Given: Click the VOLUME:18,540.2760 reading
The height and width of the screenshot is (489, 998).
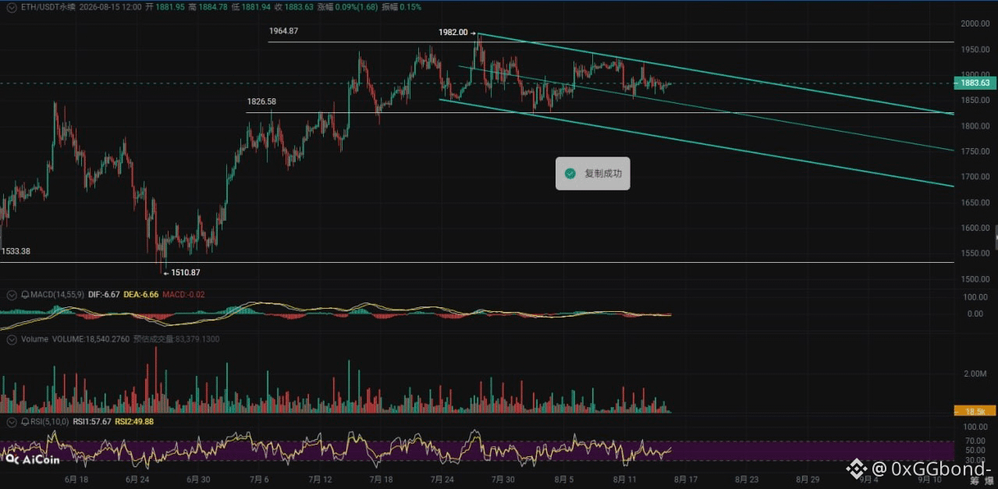Looking at the screenshot, I should pos(91,339).
